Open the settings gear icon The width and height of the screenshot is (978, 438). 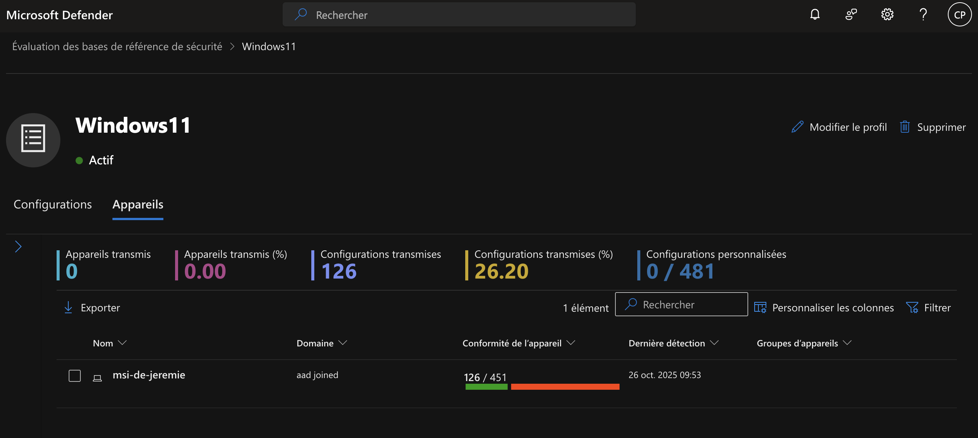pyautogui.click(x=887, y=15)
